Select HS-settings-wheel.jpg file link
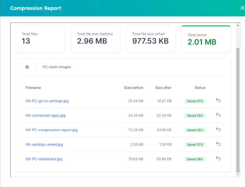Image resolution: width=245 pixels, height=187 pixels. coord(44,144)
